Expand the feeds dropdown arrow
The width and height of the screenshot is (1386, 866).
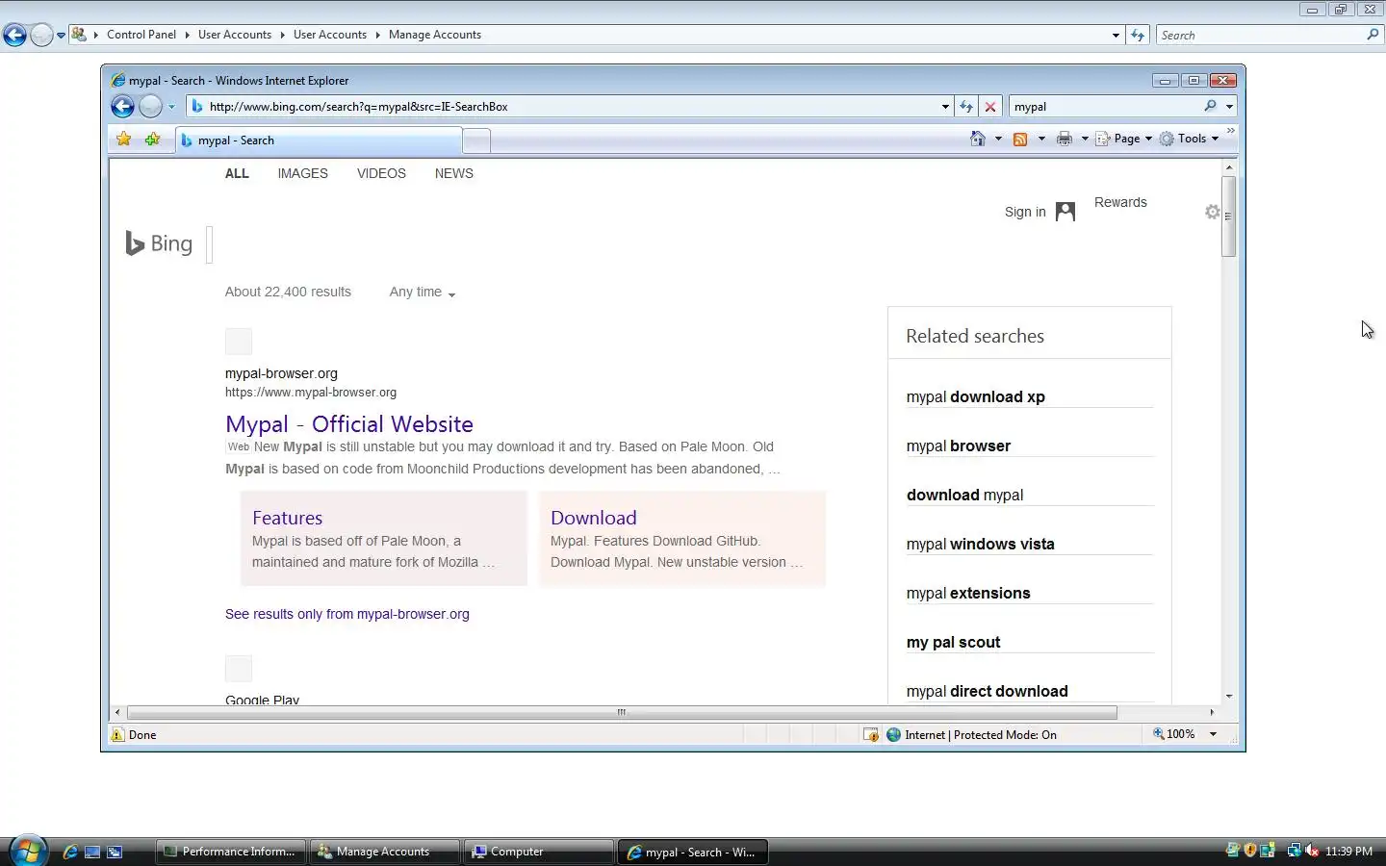[1041, 139]
